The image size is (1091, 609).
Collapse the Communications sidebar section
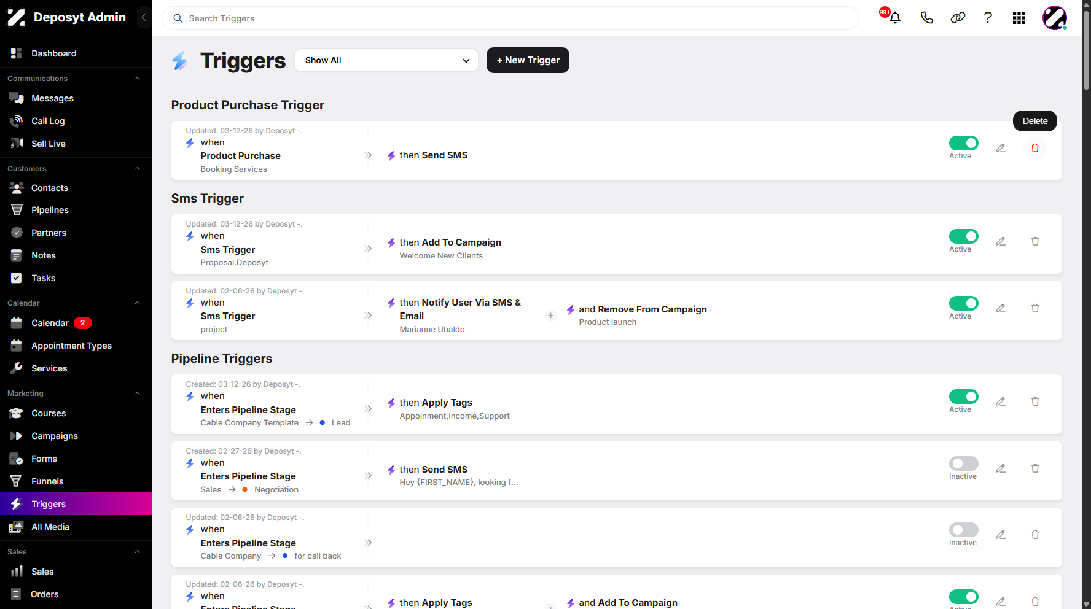(138, 79)
